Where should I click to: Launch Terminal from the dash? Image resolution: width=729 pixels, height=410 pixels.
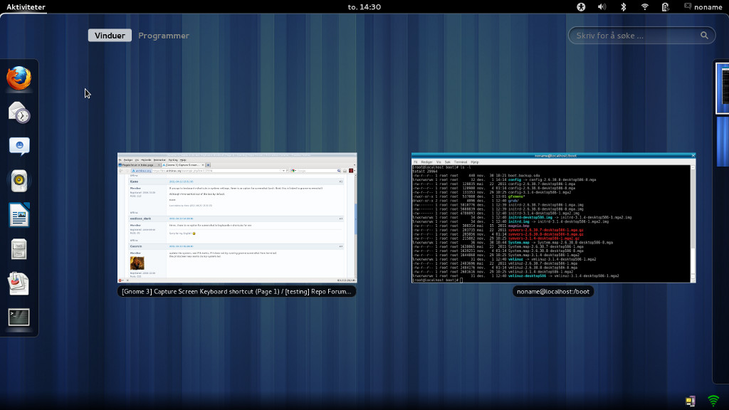[19, 317]
